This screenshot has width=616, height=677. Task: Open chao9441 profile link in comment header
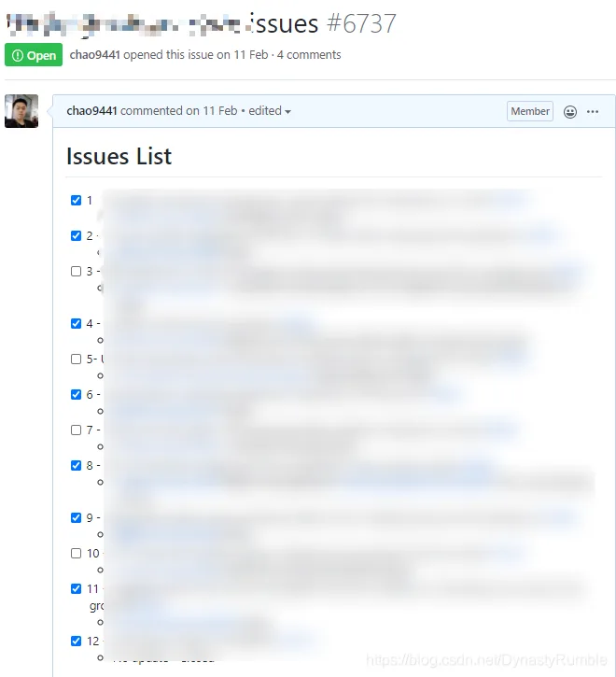92,111
